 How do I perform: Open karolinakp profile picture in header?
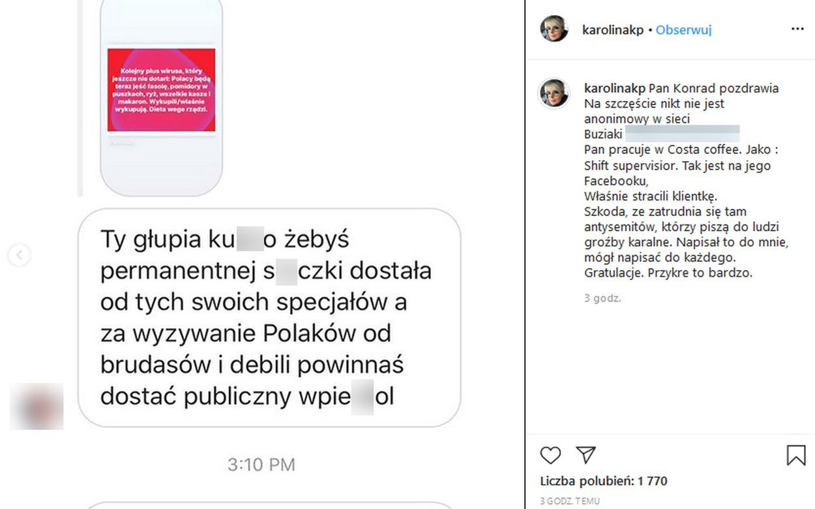click(554, 29)
